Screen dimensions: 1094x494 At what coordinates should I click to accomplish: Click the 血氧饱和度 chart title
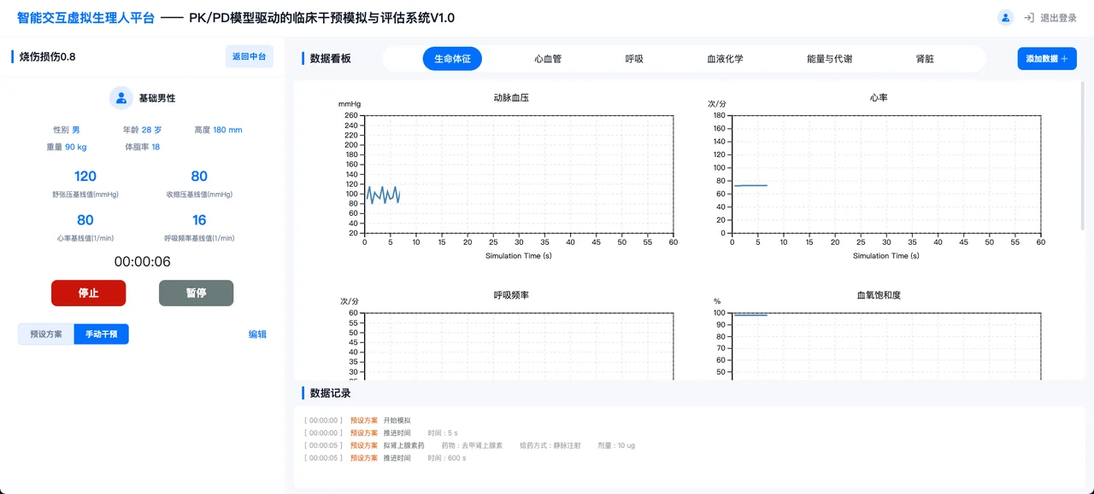pyautogui.click(x=879, y=295)
